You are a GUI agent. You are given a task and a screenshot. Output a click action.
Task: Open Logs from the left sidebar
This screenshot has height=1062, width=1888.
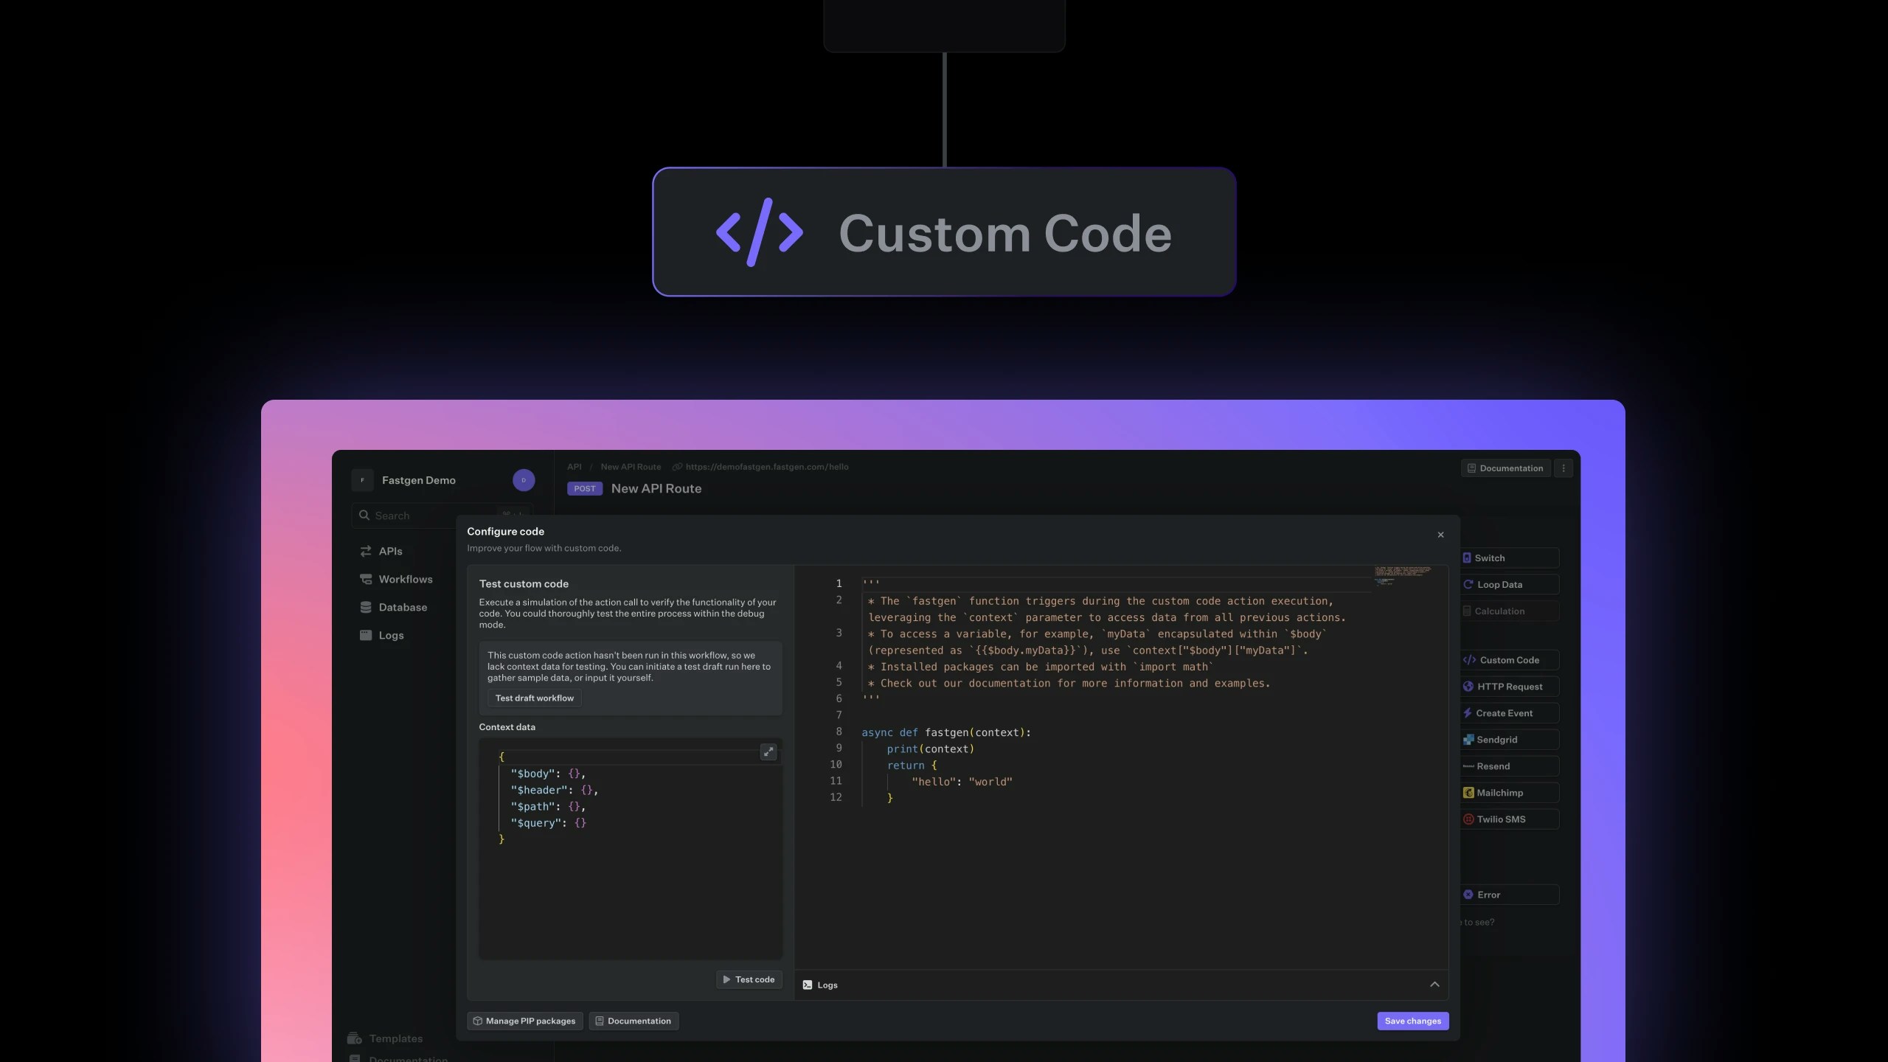[x=390, y=634]
